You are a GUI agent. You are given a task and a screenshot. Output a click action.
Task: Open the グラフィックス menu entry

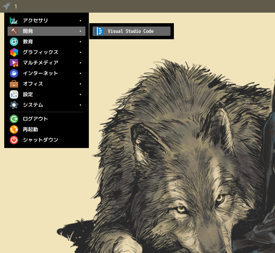47,52
